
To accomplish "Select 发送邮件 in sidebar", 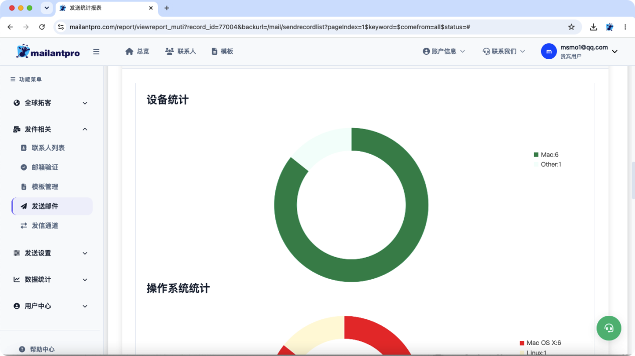I will point(52,206).
